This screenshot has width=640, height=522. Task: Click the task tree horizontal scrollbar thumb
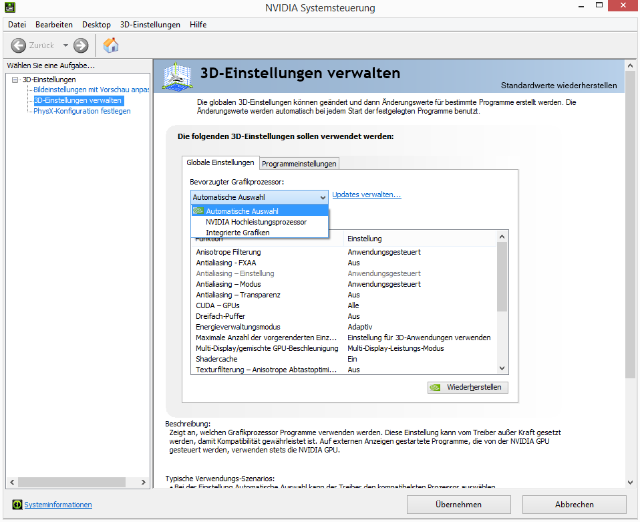(x=72, y=482)
